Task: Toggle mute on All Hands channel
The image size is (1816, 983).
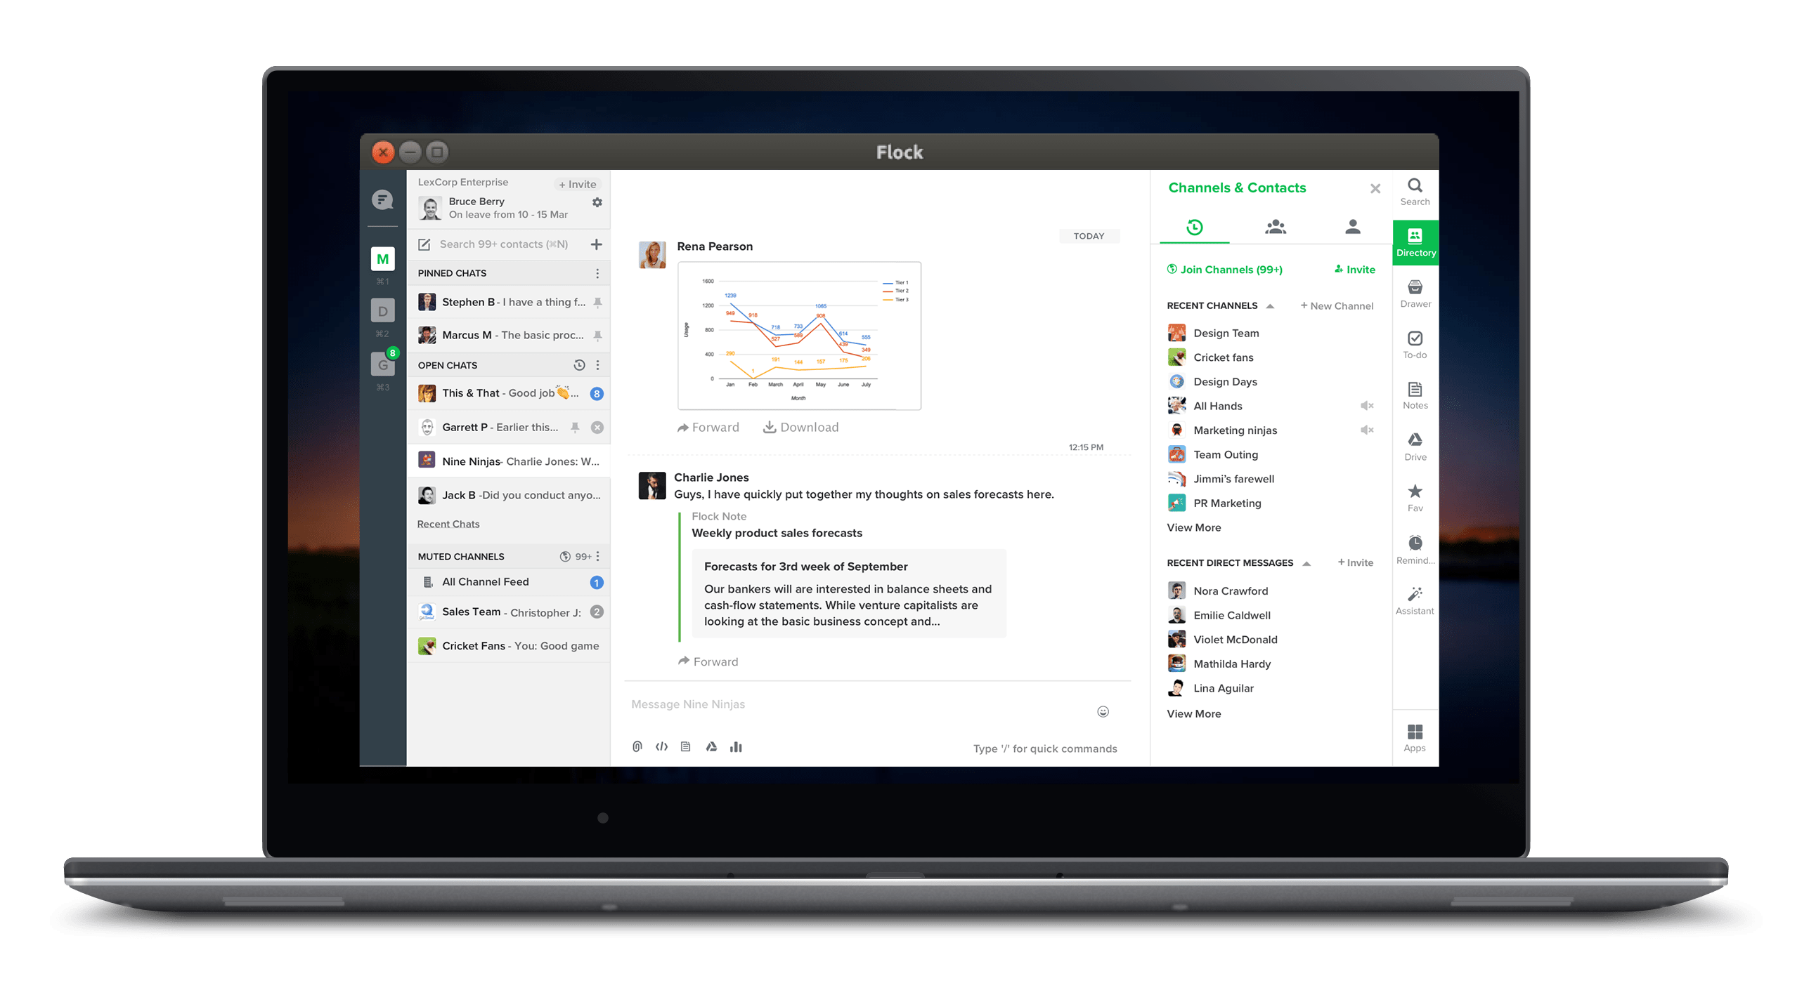Action: coord(1366,406)
